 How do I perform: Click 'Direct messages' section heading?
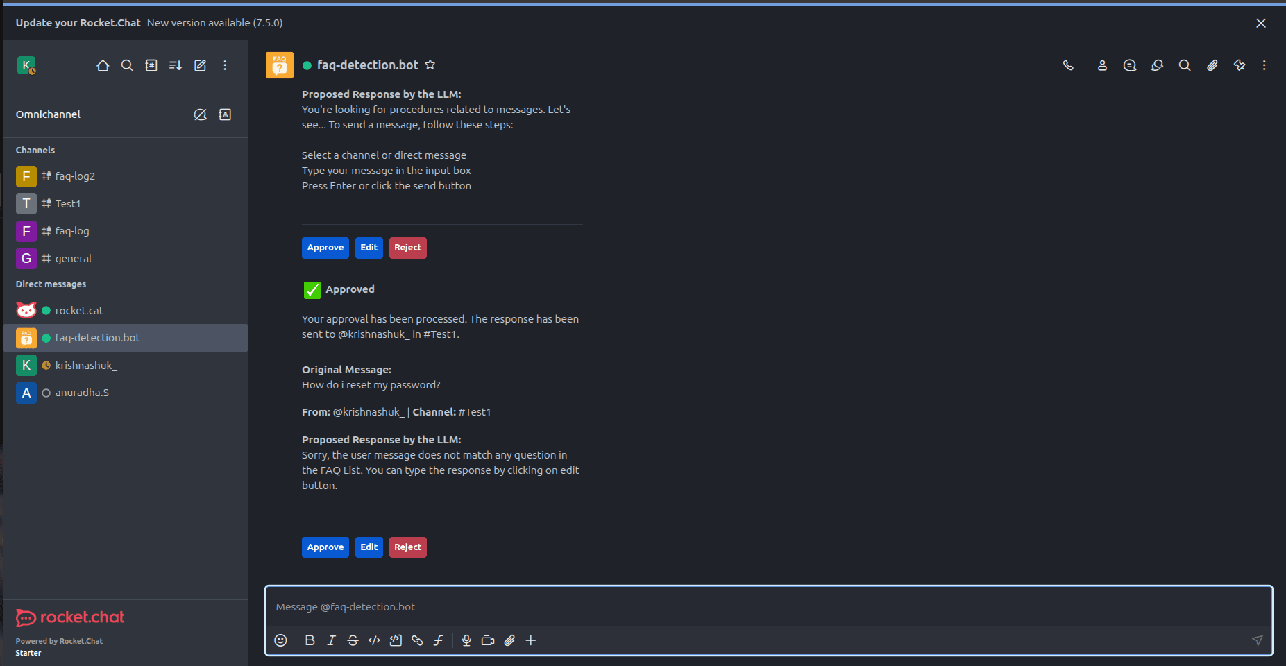point(51,284)
